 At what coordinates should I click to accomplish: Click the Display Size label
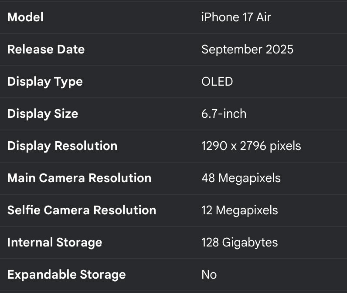[43, 114]
